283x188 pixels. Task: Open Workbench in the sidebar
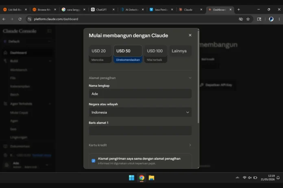[x=19, y=70]
